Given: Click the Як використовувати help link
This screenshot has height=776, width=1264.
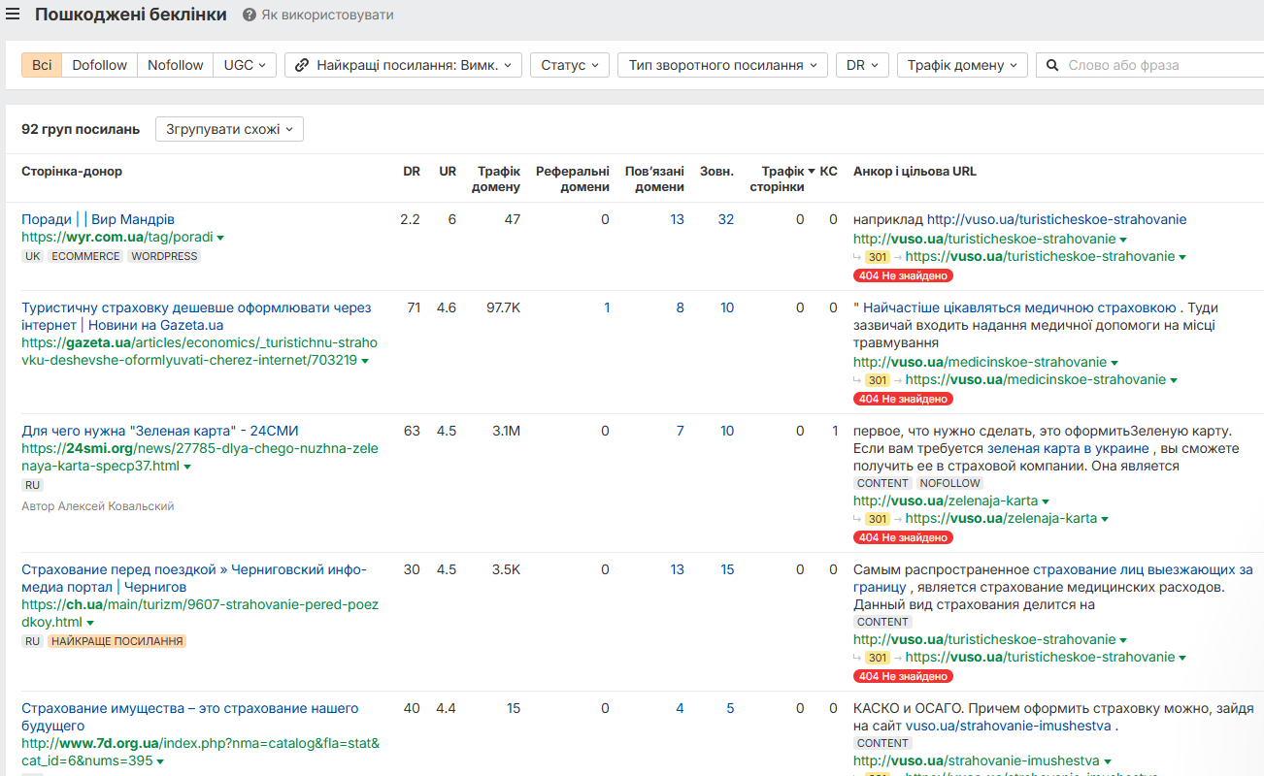Looking at the screenshot, I should (327, 16).
